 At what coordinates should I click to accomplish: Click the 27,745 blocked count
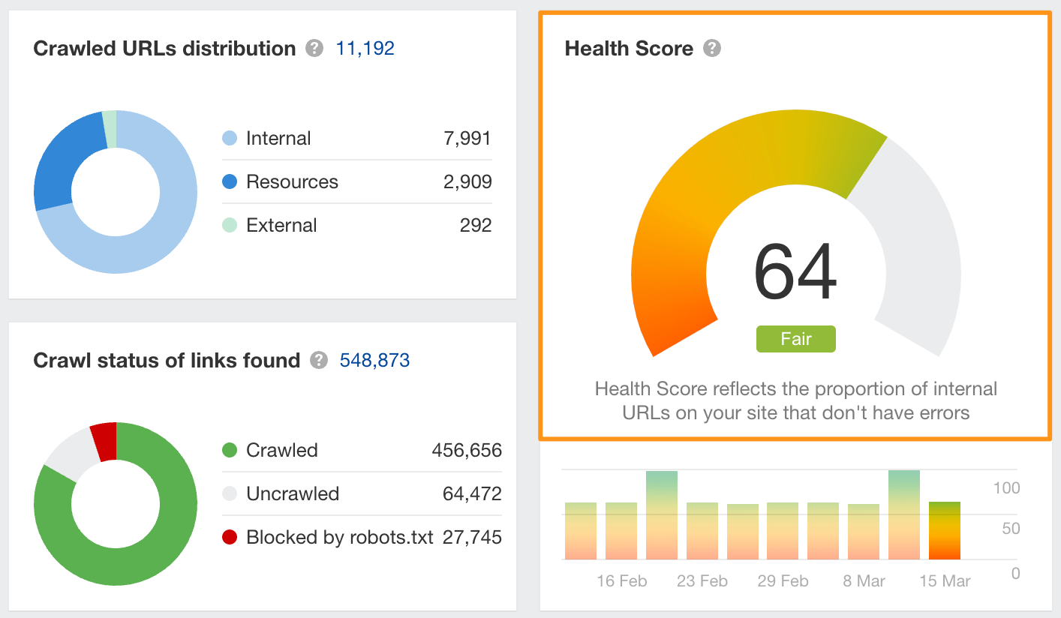tap(472, 538)
